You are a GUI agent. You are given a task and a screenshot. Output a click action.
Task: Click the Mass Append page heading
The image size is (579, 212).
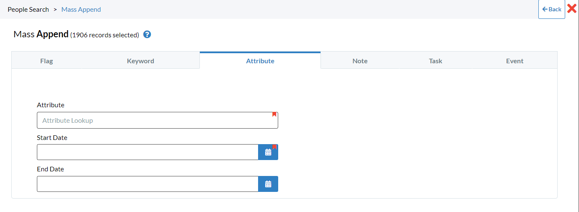[41, 34]
